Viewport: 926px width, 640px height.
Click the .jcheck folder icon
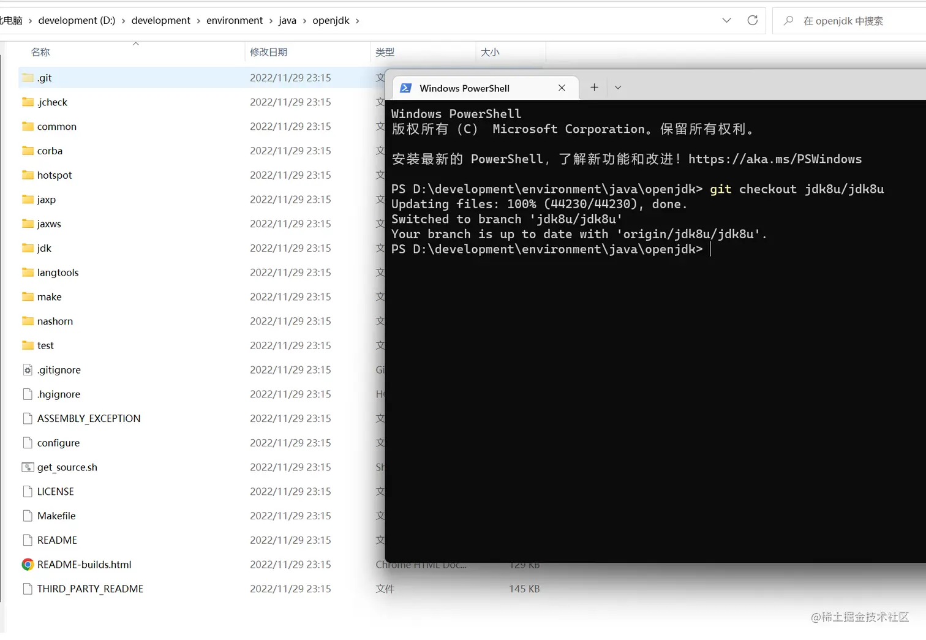point(28,102)
